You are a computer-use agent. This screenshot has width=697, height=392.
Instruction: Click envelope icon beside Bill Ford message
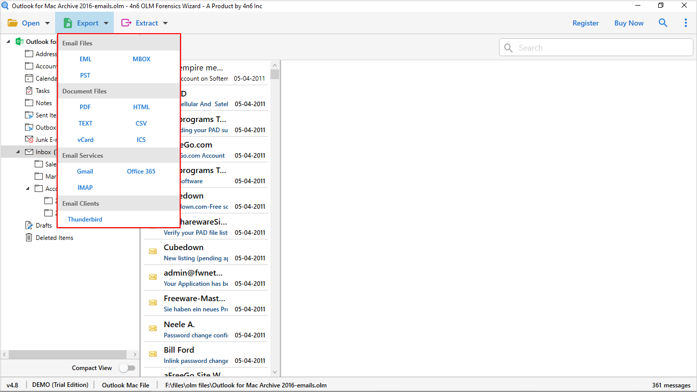pyautogui.click(x=153, y=354)
